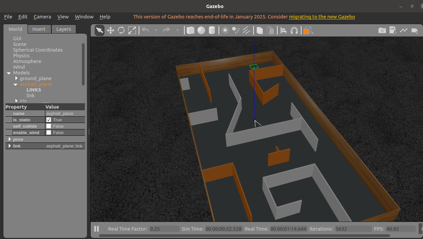Select Physics in the world tree

click(x=21, y=56)
